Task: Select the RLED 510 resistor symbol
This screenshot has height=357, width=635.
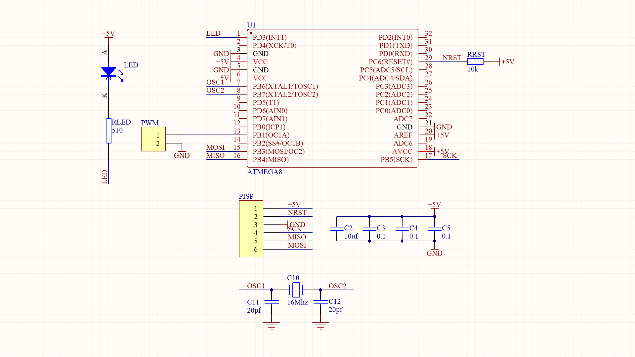Action: [x=108, y=131]
